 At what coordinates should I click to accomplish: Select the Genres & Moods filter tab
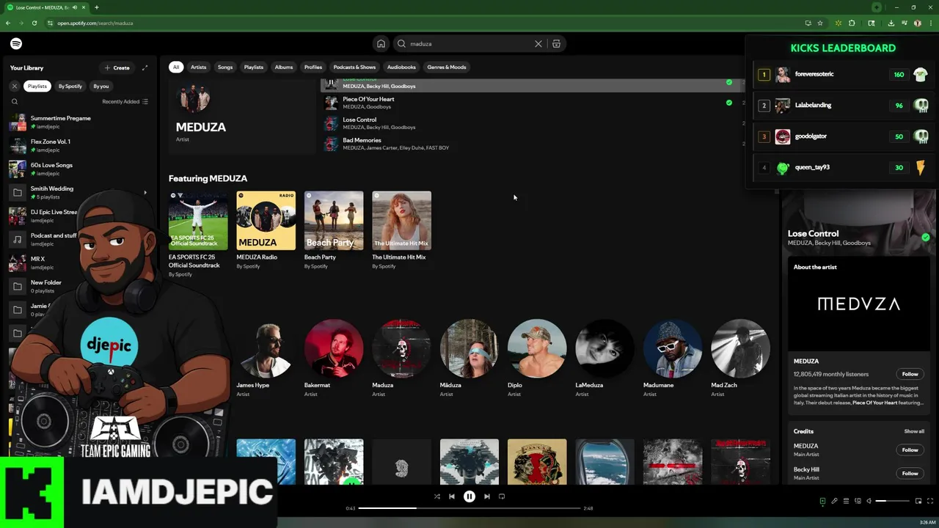coord(447,67)
